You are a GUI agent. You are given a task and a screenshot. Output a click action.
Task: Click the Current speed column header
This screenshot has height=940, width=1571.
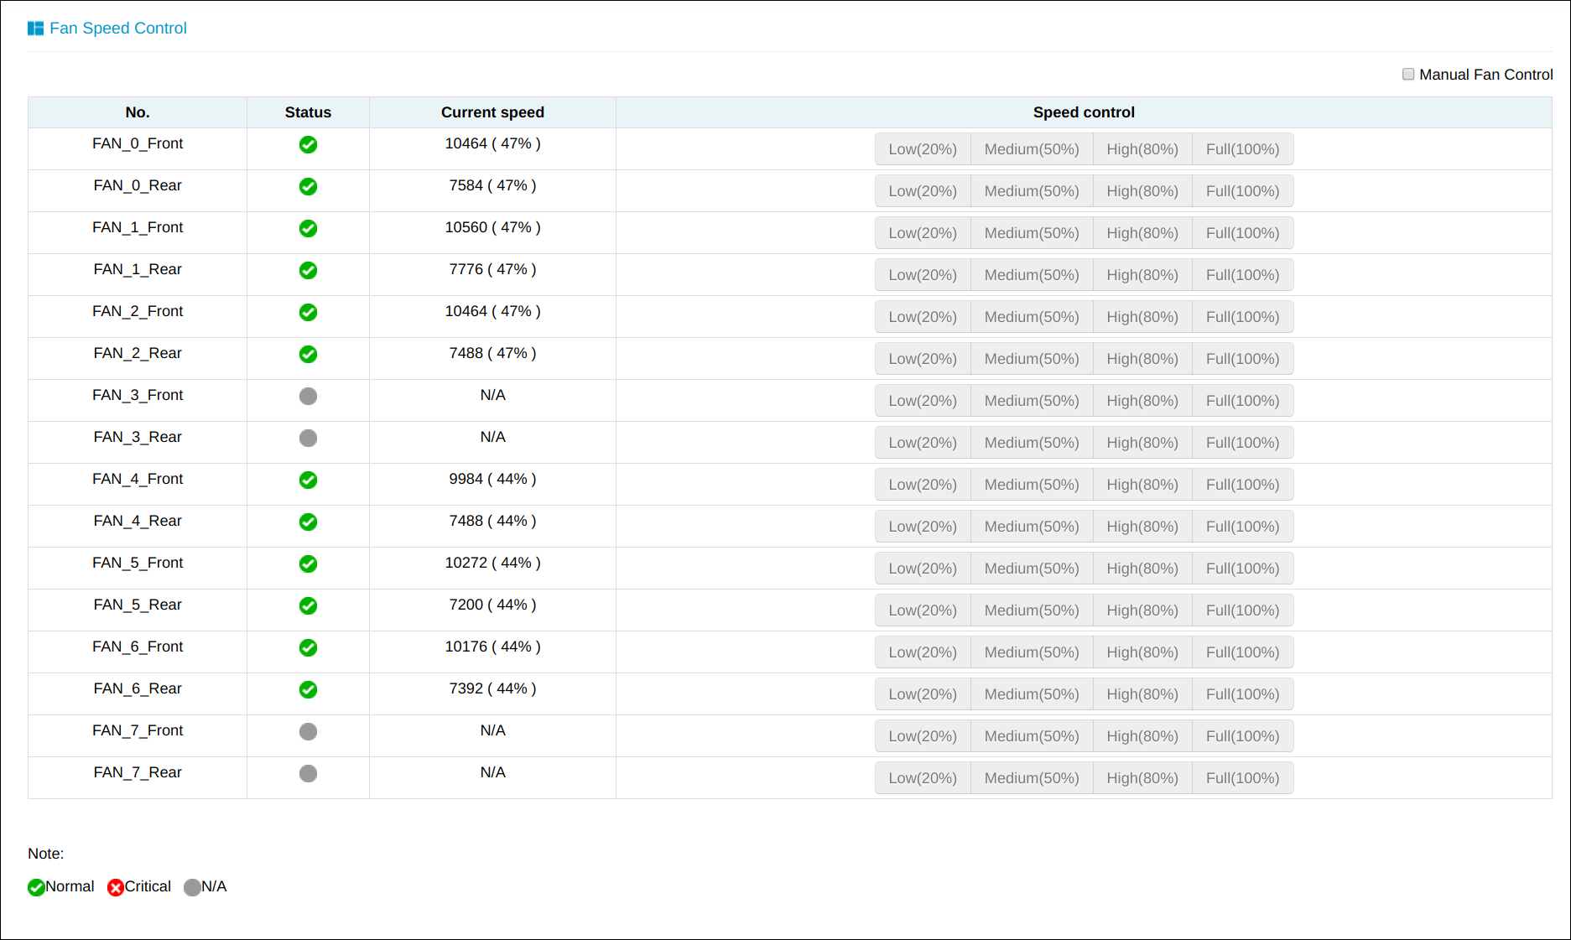pyautogui.click(x=492, y=112)
